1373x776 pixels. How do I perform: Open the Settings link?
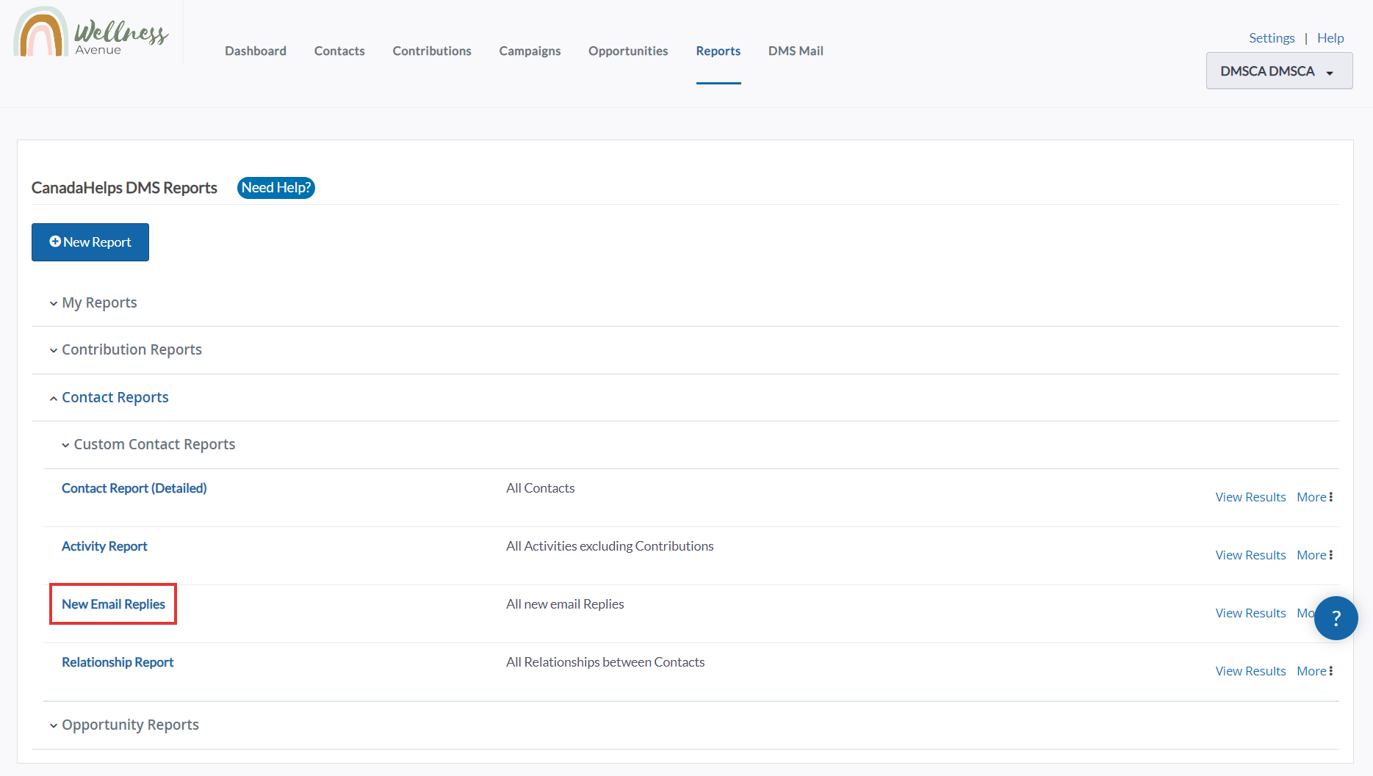click(1272, 37)
